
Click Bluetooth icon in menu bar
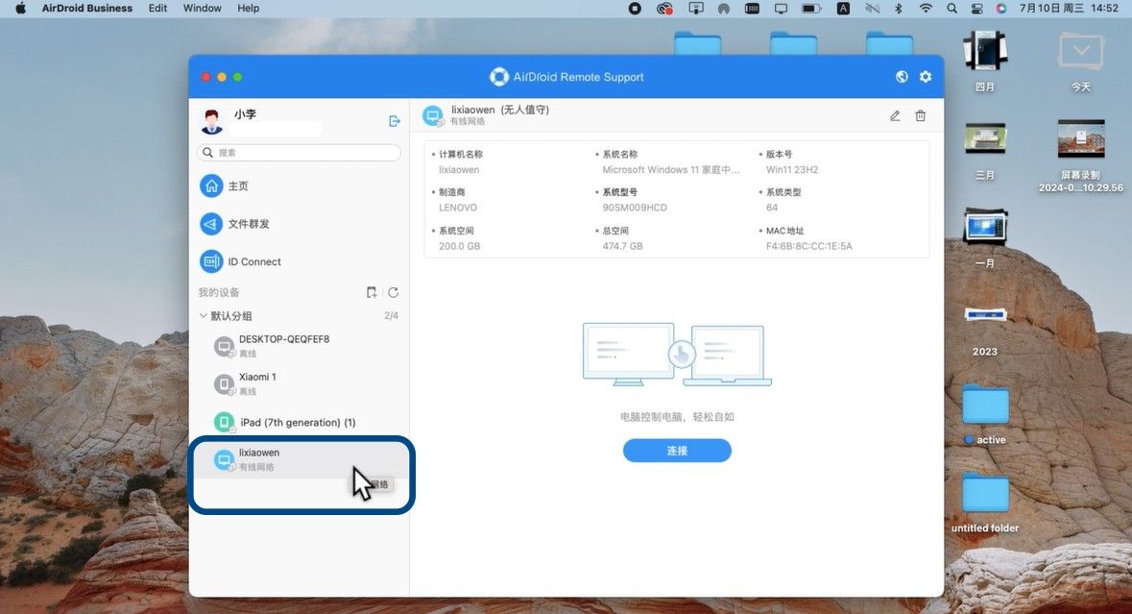(899, 8)
